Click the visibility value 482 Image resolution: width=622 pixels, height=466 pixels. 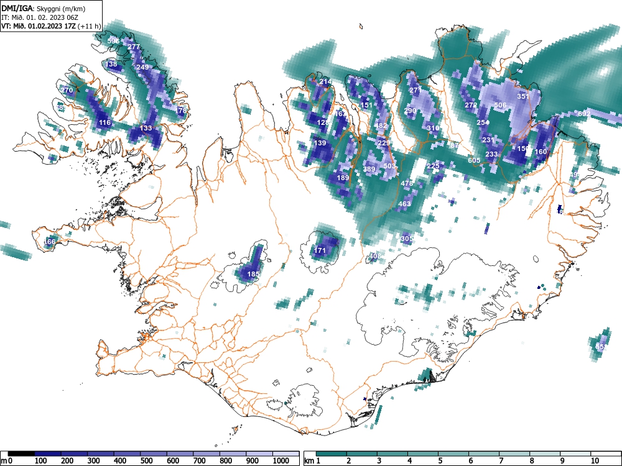(381, 126)
